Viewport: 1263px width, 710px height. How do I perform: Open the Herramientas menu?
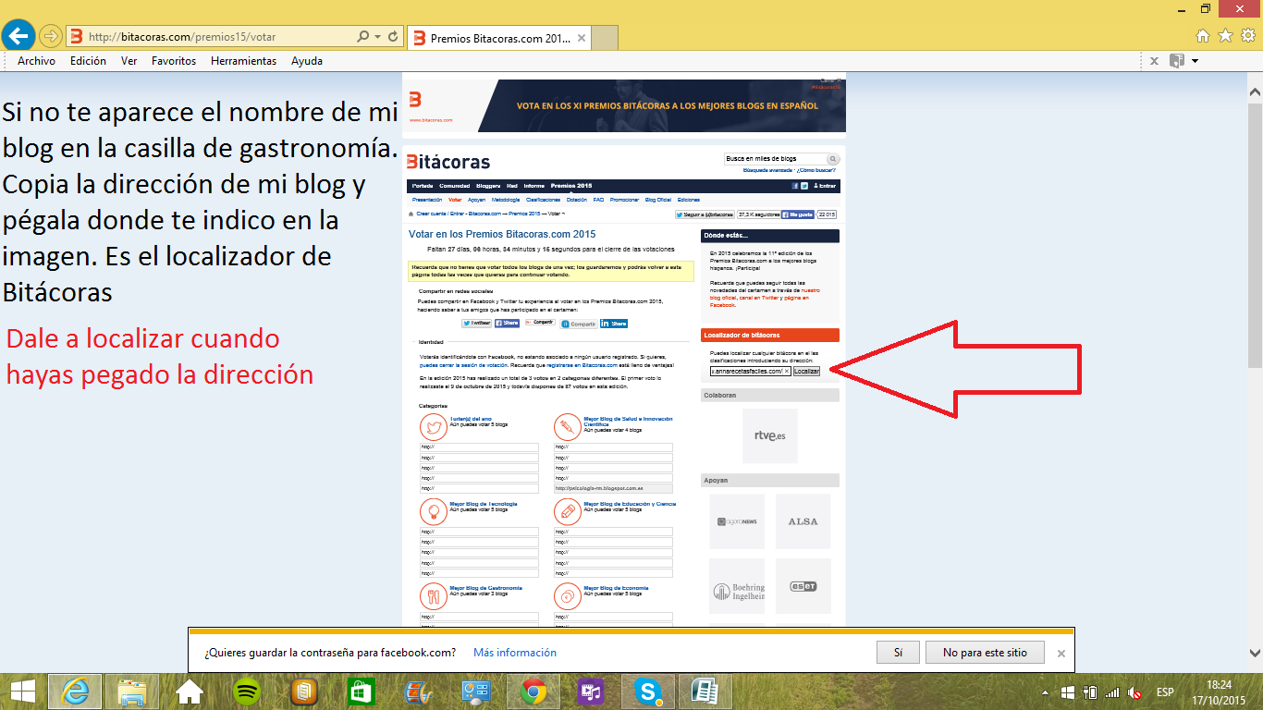243,61
